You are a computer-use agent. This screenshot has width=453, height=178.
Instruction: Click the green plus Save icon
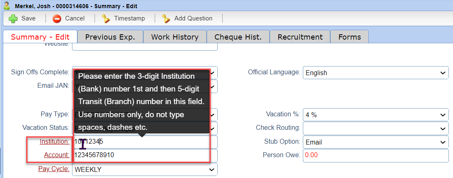13,18
